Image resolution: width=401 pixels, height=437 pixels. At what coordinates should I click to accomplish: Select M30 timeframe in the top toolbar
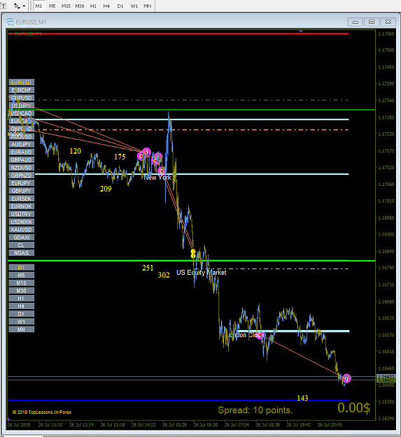(x=80, y=6)
